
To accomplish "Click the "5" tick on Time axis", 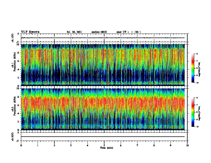I will tap(104, 145).
